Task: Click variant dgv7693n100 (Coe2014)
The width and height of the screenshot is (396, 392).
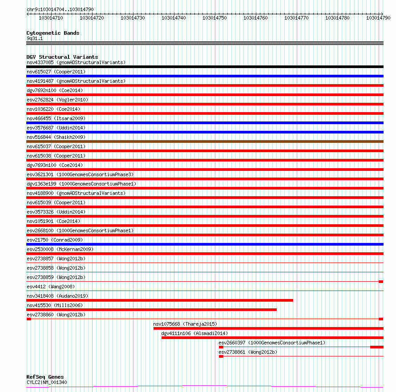Action: click(x=55, y=165)
